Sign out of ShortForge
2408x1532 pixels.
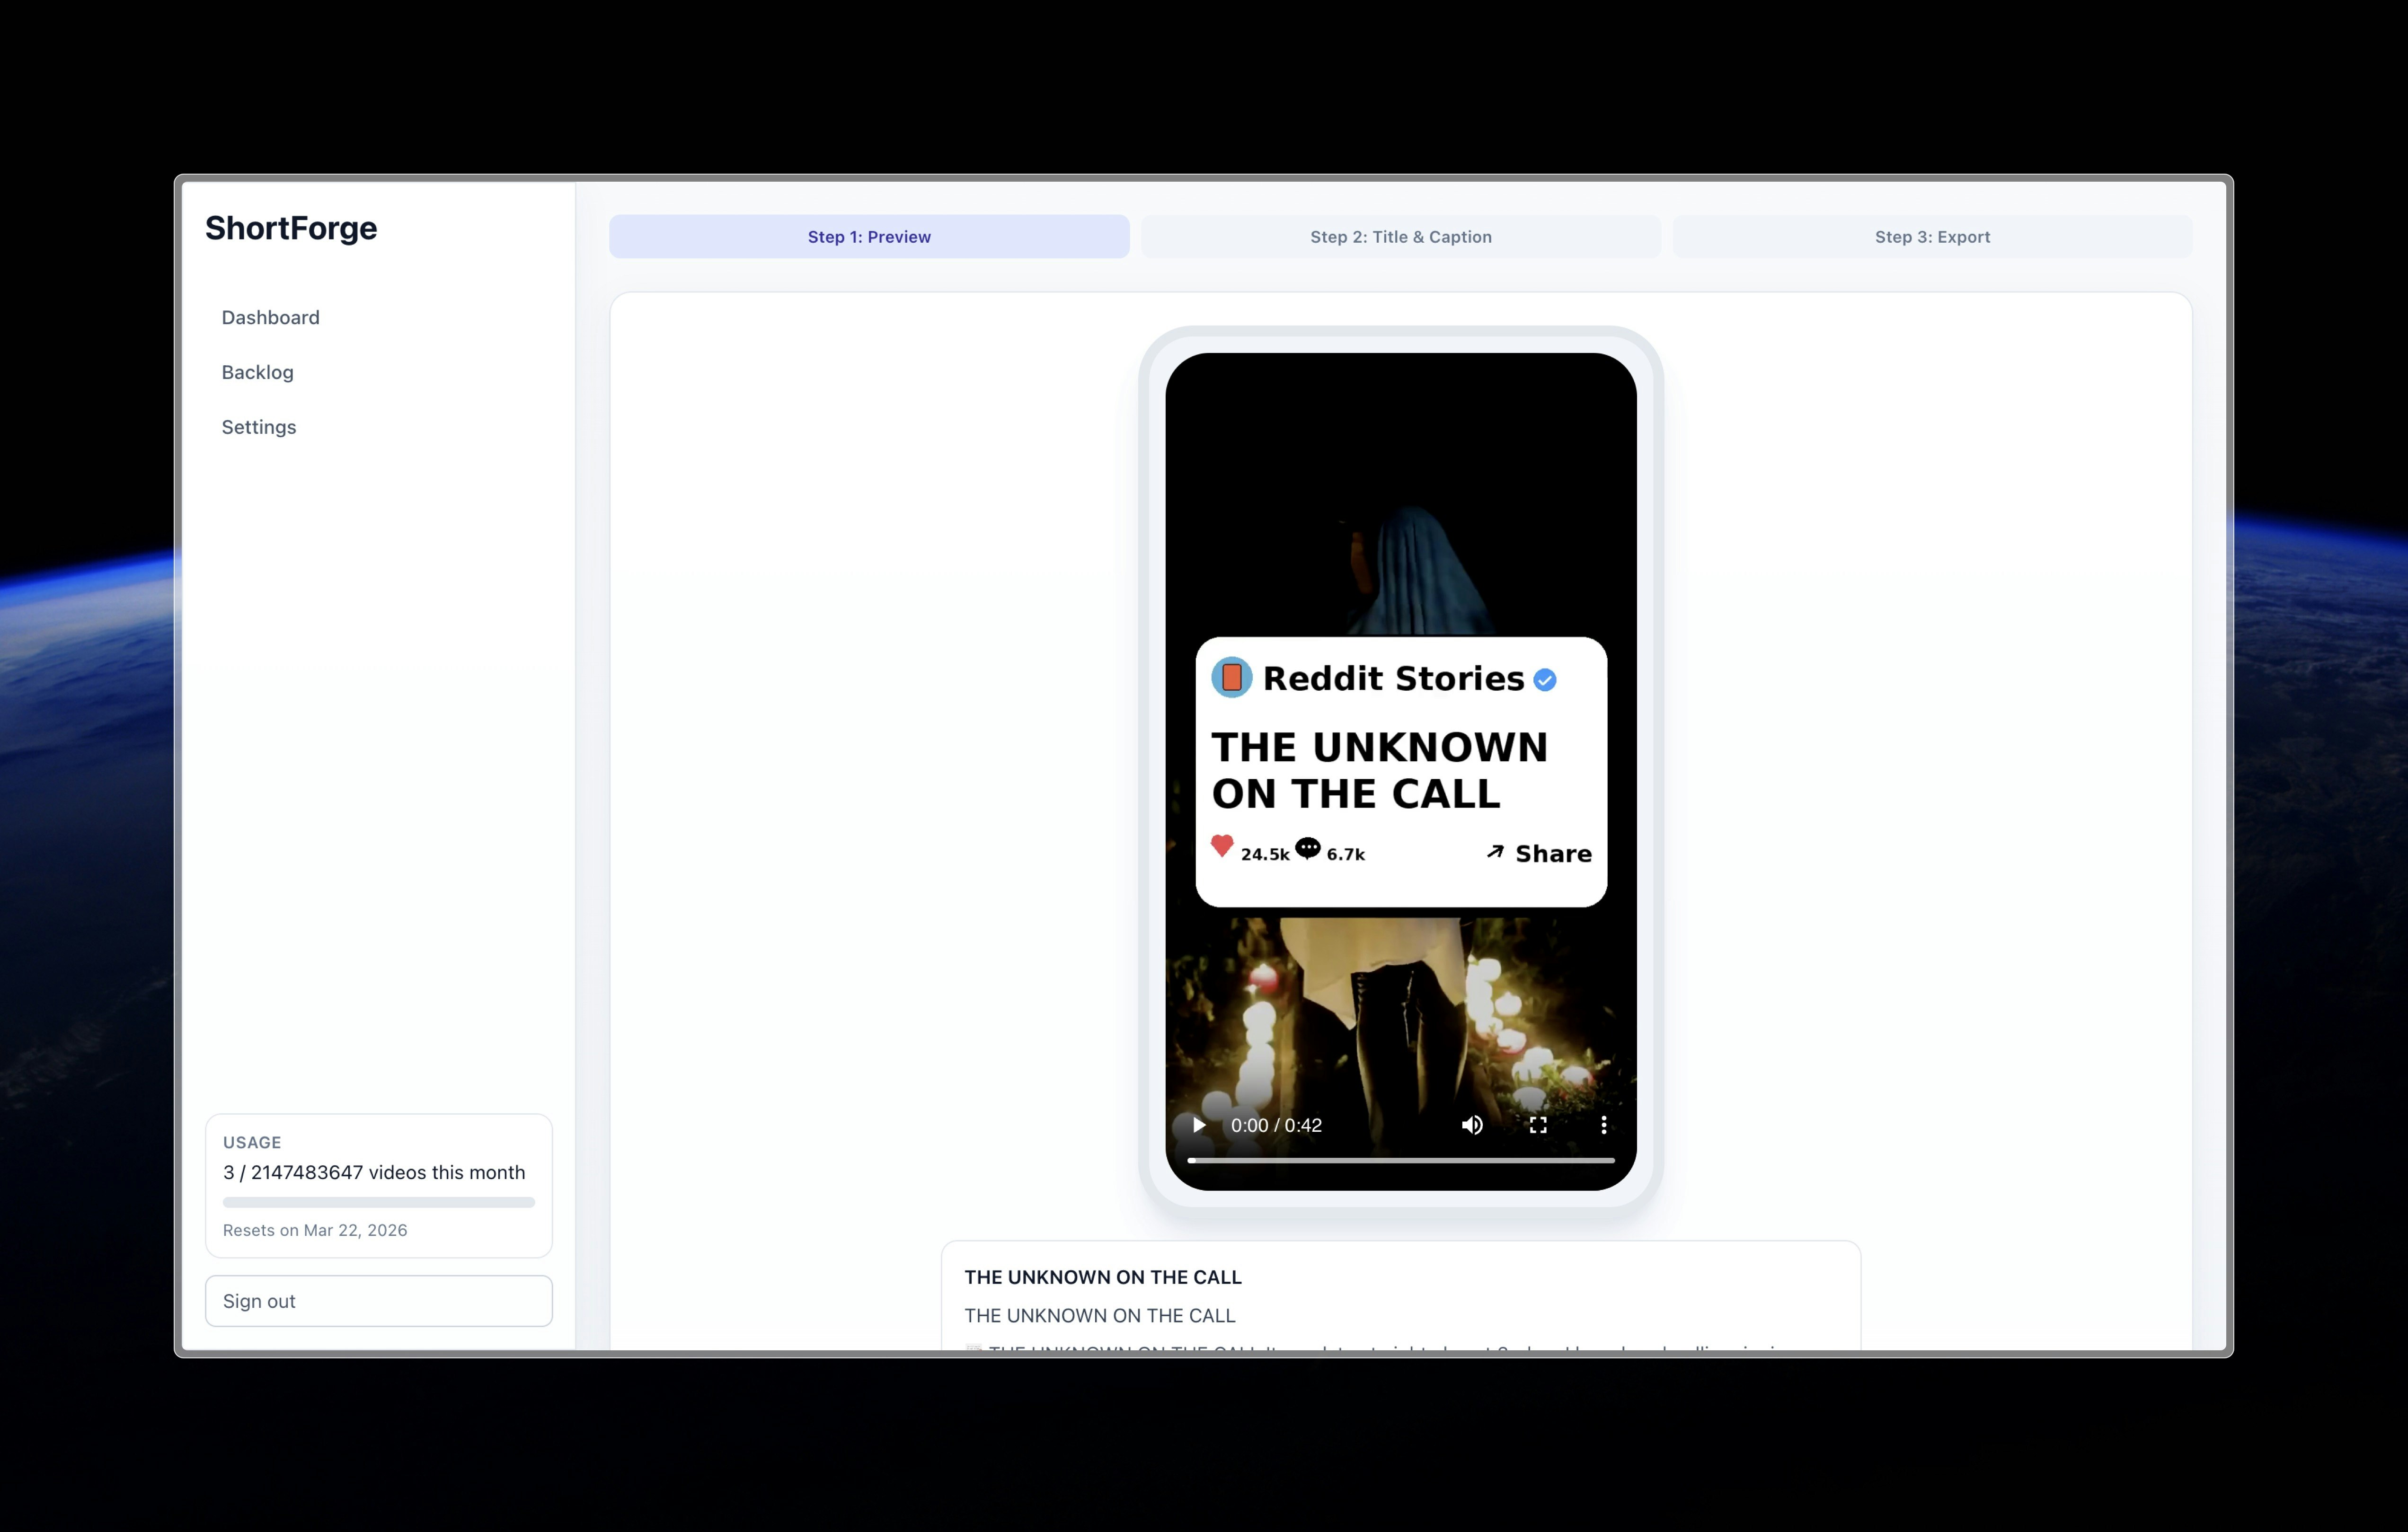coord(378,1300)
